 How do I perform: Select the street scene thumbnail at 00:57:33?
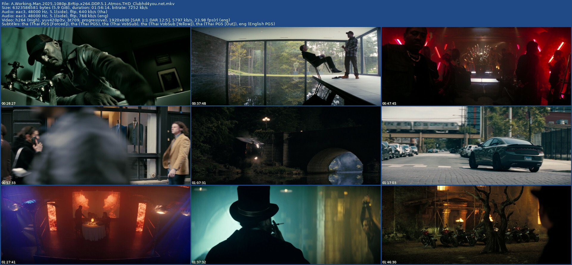(x=96, y=146)
